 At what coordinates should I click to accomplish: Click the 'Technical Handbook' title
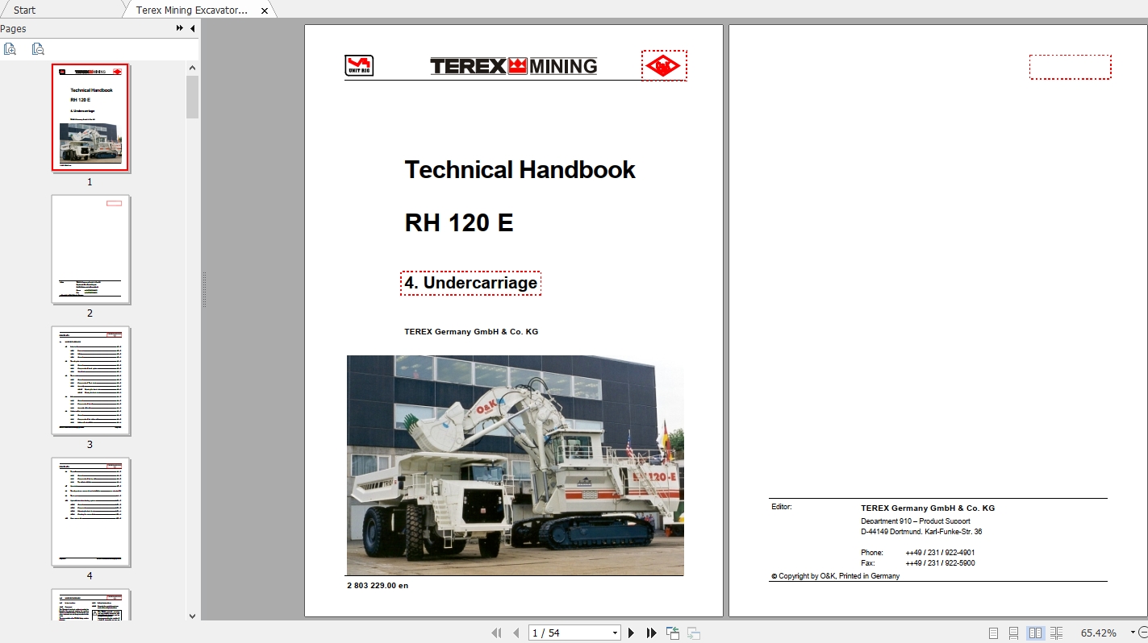coord(520,169)
